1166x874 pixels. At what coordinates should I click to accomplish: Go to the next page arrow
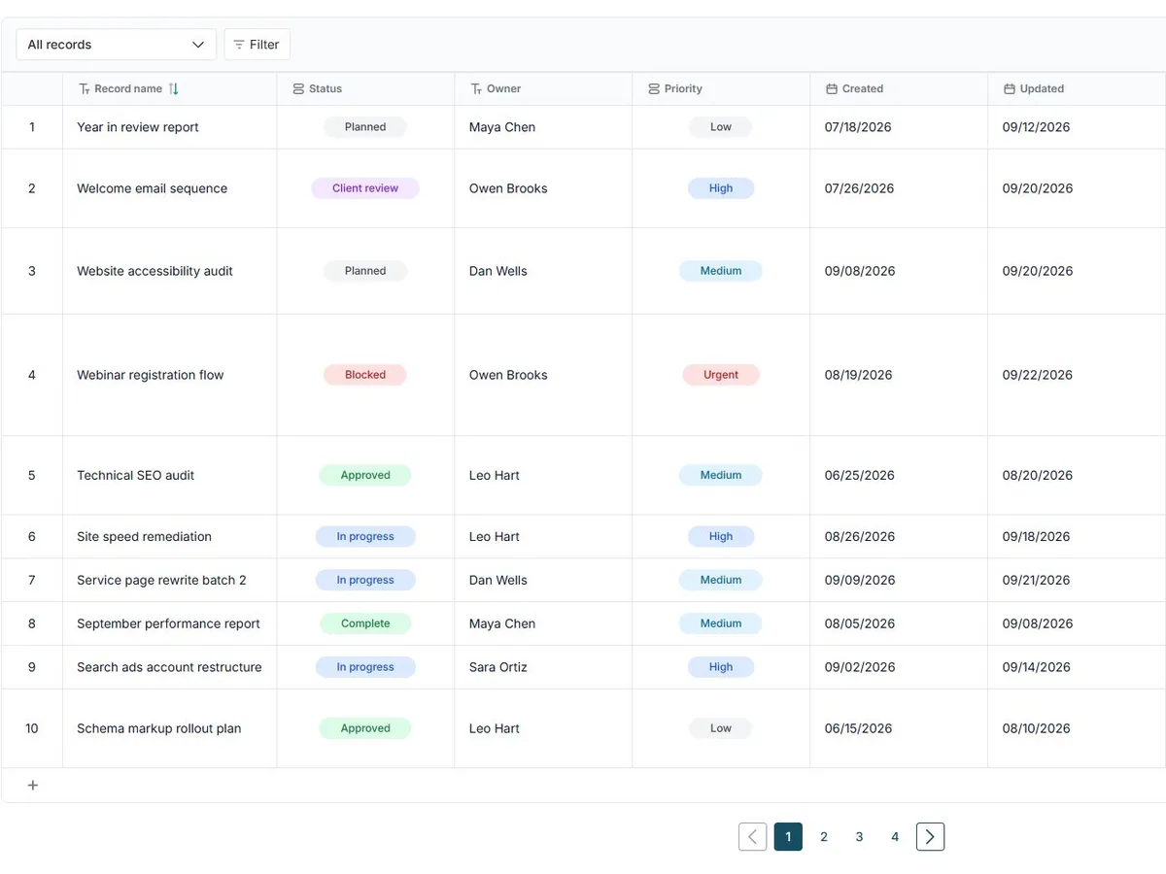tap(930, 837)
